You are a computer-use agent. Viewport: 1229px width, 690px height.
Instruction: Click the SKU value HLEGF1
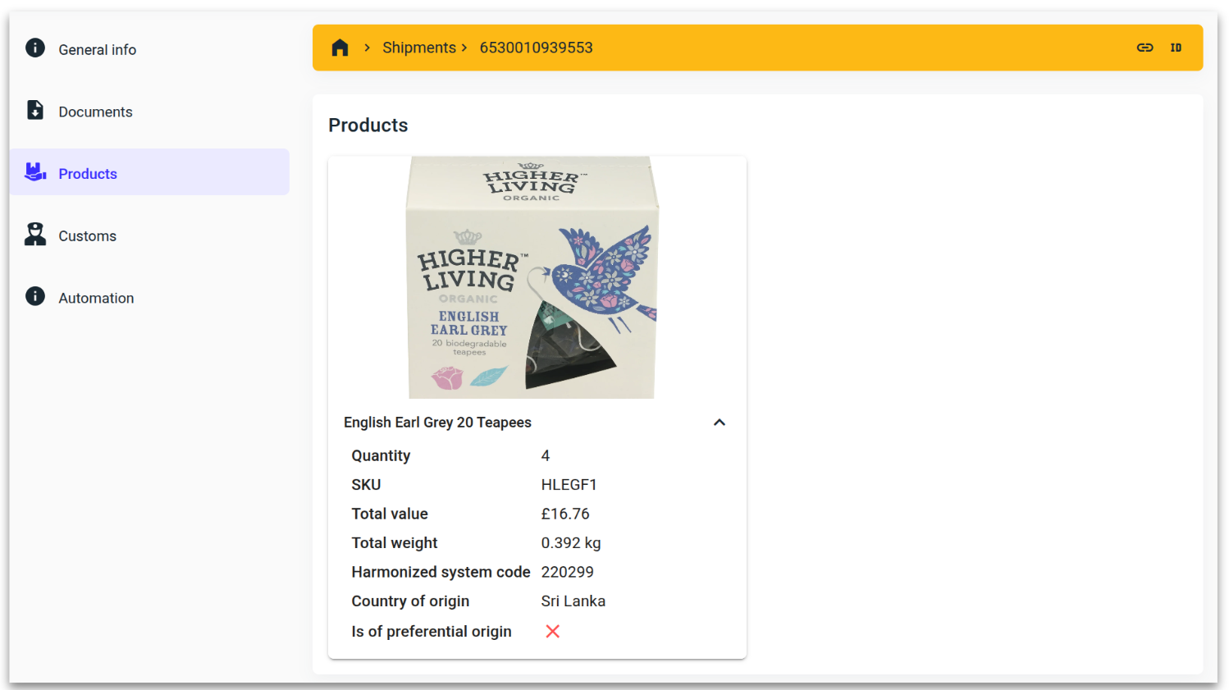tap(569, 485)
